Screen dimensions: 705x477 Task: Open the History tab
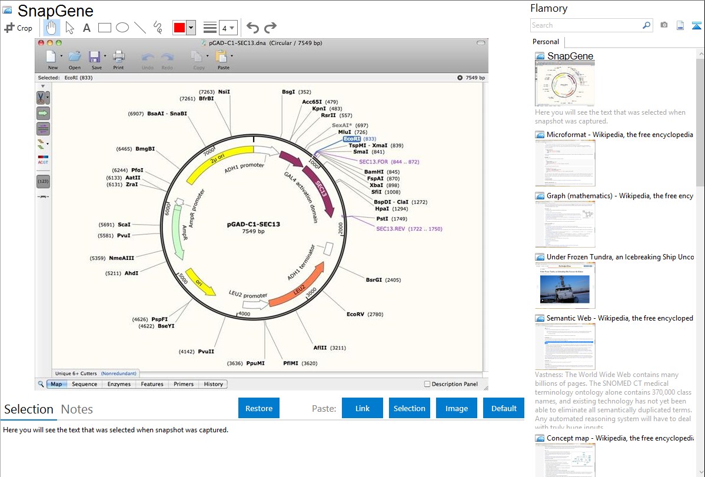[x=214, y=384]
